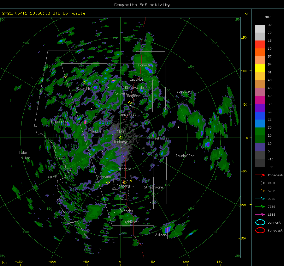Click the 80 dBZ light gray swatch
Viewport: 284px width, 266px height.
(260, 28)
